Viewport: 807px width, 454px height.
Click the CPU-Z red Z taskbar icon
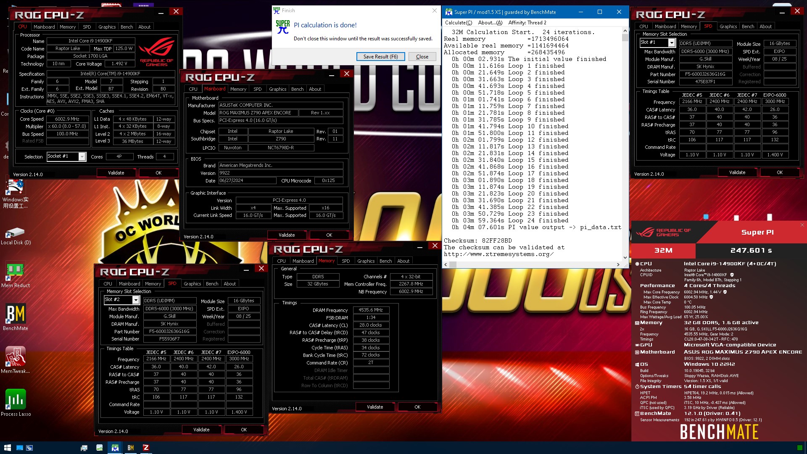146,448
